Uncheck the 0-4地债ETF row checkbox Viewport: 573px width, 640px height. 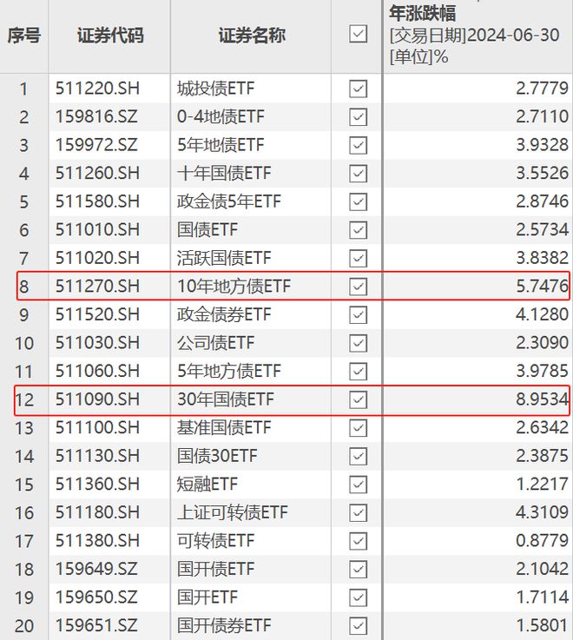pyautogui.click(x=358, y=117)
